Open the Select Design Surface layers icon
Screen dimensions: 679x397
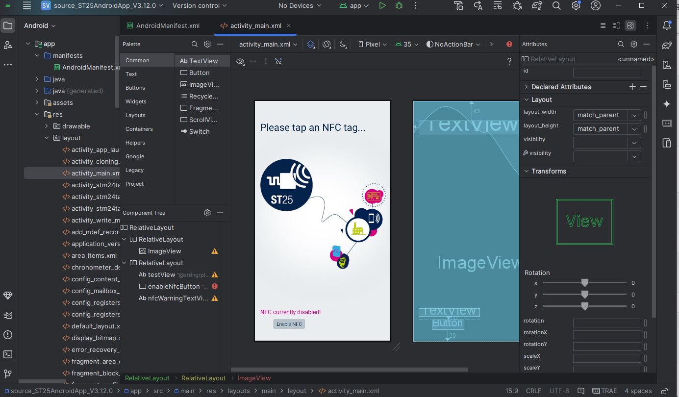311,44
